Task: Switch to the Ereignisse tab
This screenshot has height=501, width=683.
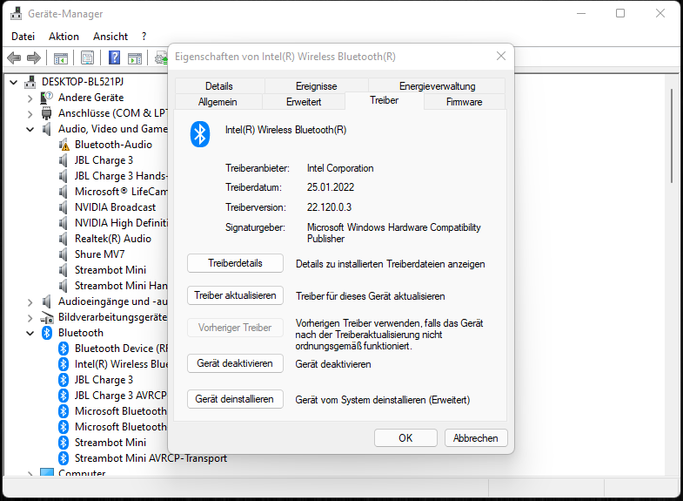Action: pyautogui.click(x=316, y=86)
